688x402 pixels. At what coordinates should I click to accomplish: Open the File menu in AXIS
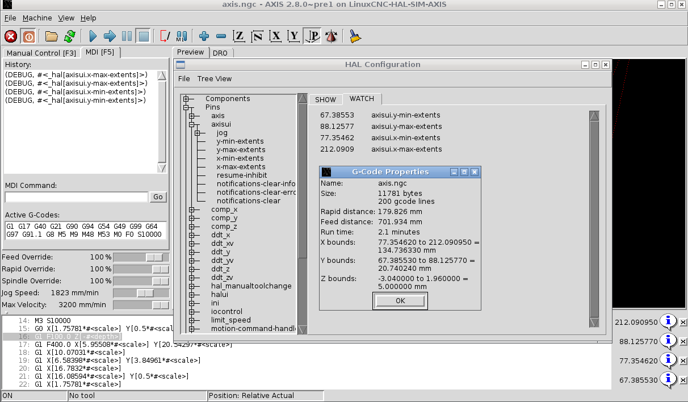pyautogui.click(x=10, y=18)
